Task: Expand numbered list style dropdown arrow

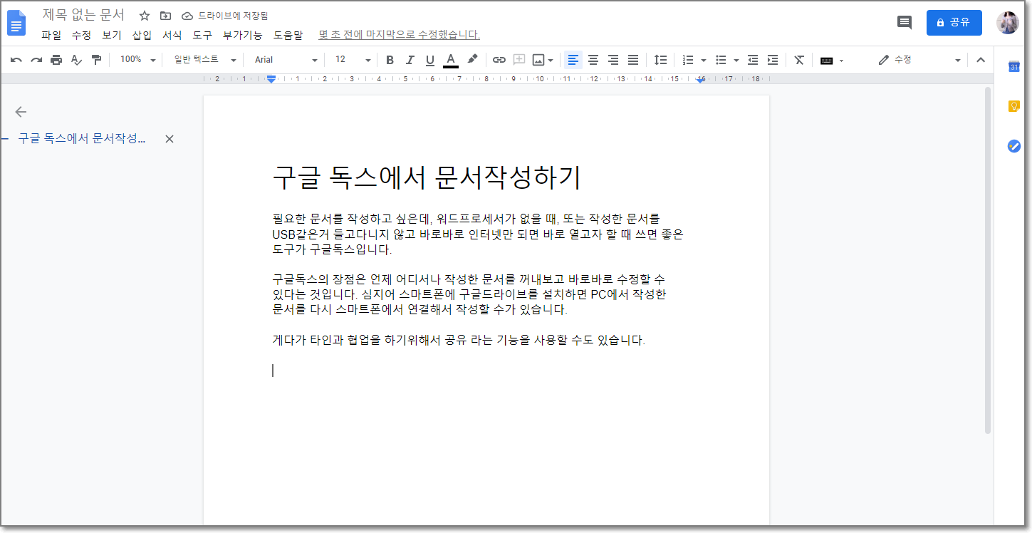Action: click(704, 61)
